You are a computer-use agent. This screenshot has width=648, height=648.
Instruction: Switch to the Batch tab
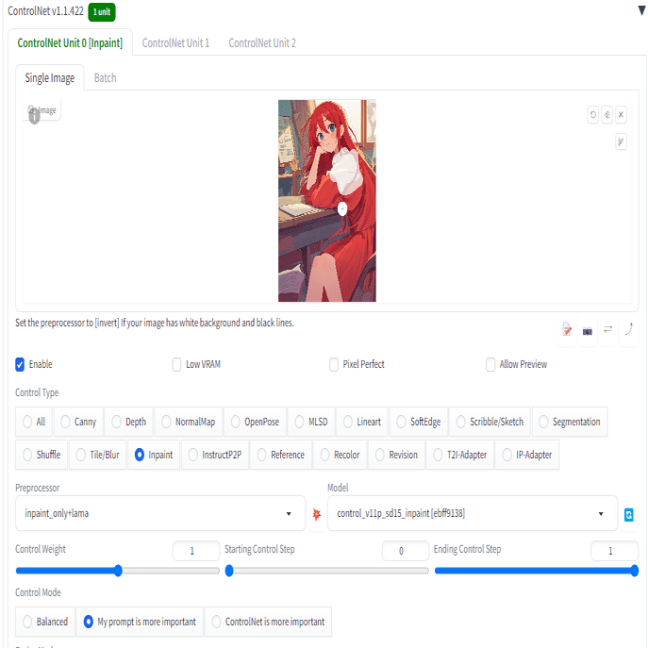point(106,78)
